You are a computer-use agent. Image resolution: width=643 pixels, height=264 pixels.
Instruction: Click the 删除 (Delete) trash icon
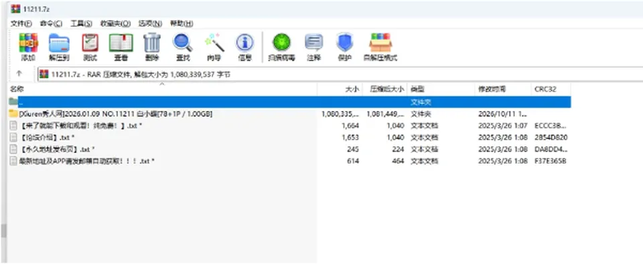pos(152,43)
